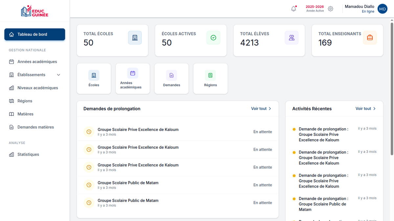The image size is (394, 221).
Task: Click the Analyse section label
Action: coord(17,143)
